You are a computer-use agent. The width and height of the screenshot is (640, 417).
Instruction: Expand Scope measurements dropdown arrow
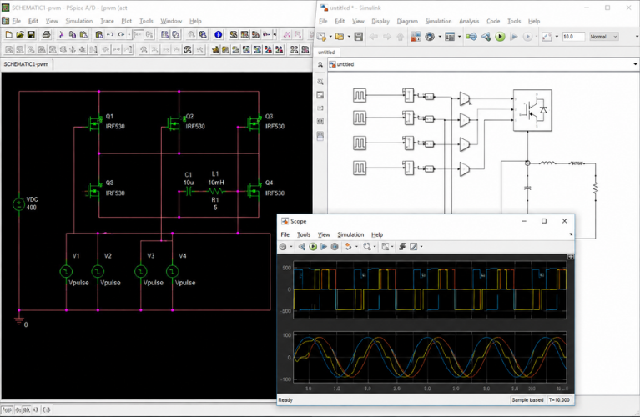(x=421, y=246)
